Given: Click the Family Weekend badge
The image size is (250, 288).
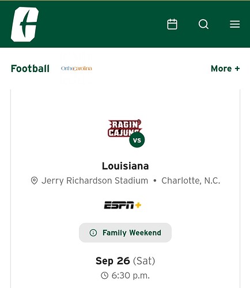Looking at the screenshot, I should click(x=125, y=233).
